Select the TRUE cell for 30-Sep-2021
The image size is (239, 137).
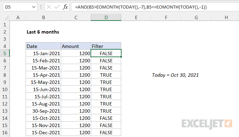click(x=106, y=111)
